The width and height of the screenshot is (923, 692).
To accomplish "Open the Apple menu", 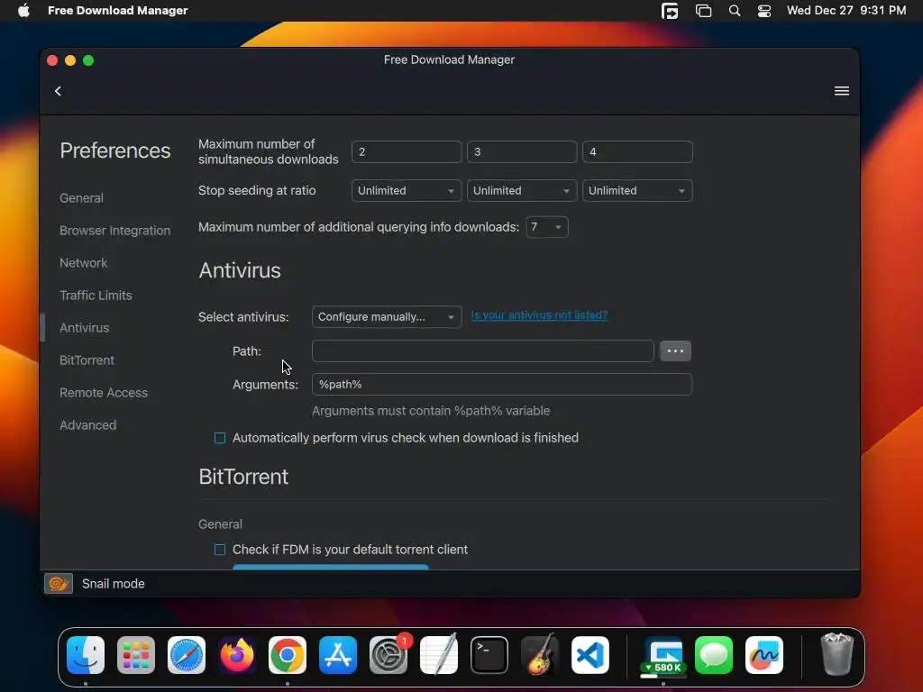I will [x=23, y=11].
